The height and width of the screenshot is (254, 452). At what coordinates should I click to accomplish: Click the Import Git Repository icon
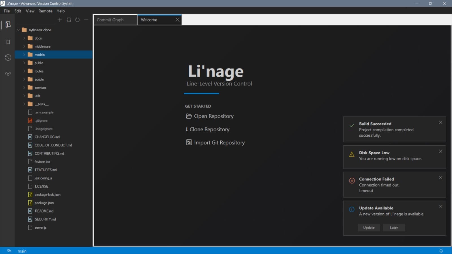(x=189, y=142)
